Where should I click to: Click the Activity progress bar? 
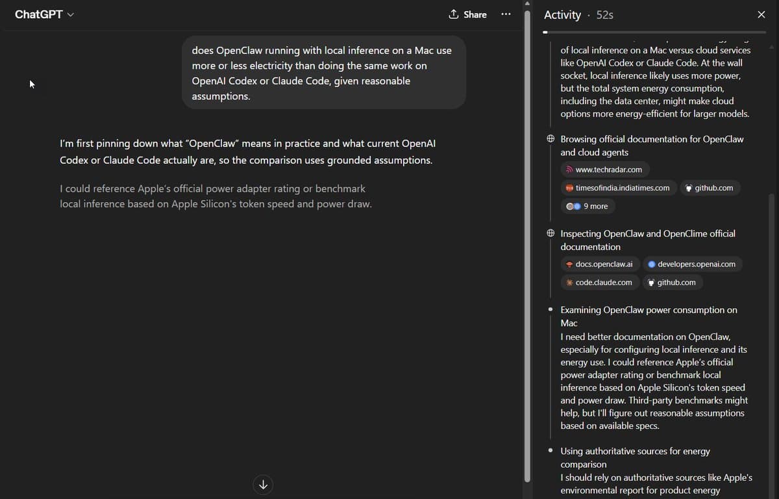[654, 32]
